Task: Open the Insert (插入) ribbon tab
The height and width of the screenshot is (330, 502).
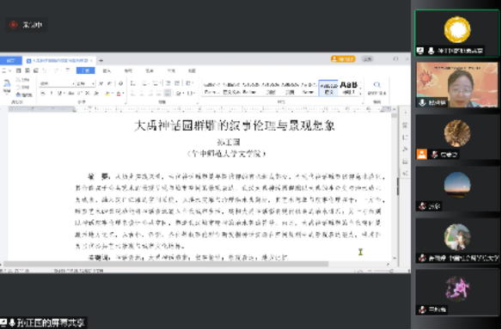Action: [x=107, y=70]
